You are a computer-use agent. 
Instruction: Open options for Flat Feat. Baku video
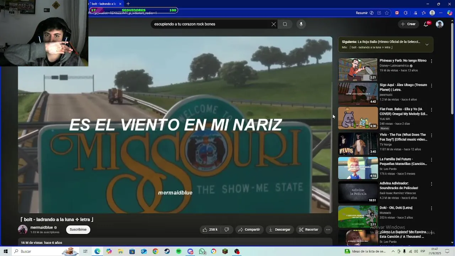[x=432, y=110]
